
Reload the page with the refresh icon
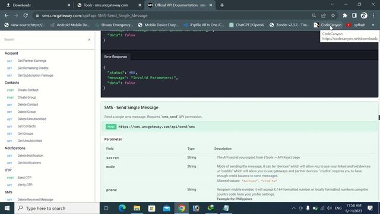[x=26, y=15]
